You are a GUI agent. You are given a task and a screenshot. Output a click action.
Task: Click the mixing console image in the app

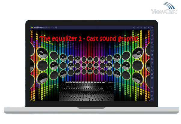pyautogui.click(x=86, y=91)
